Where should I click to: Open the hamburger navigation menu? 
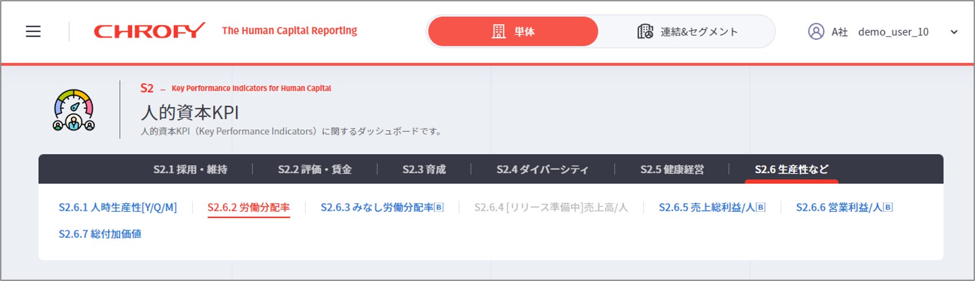pos(33,31)
